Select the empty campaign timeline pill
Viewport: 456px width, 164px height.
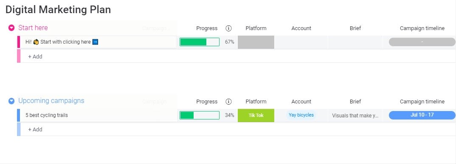tap(422, 42)
